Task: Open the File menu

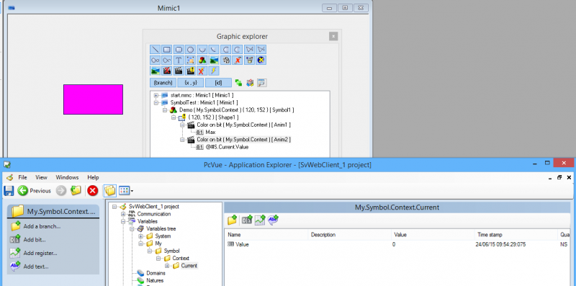Action: click(22, 177)
